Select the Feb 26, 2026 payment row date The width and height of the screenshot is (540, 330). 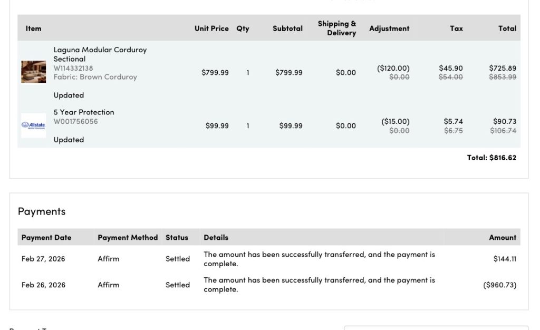tap(43, 285)
